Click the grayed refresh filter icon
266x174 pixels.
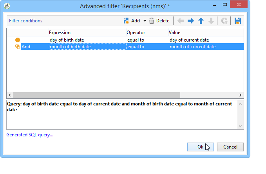[224, 21]
